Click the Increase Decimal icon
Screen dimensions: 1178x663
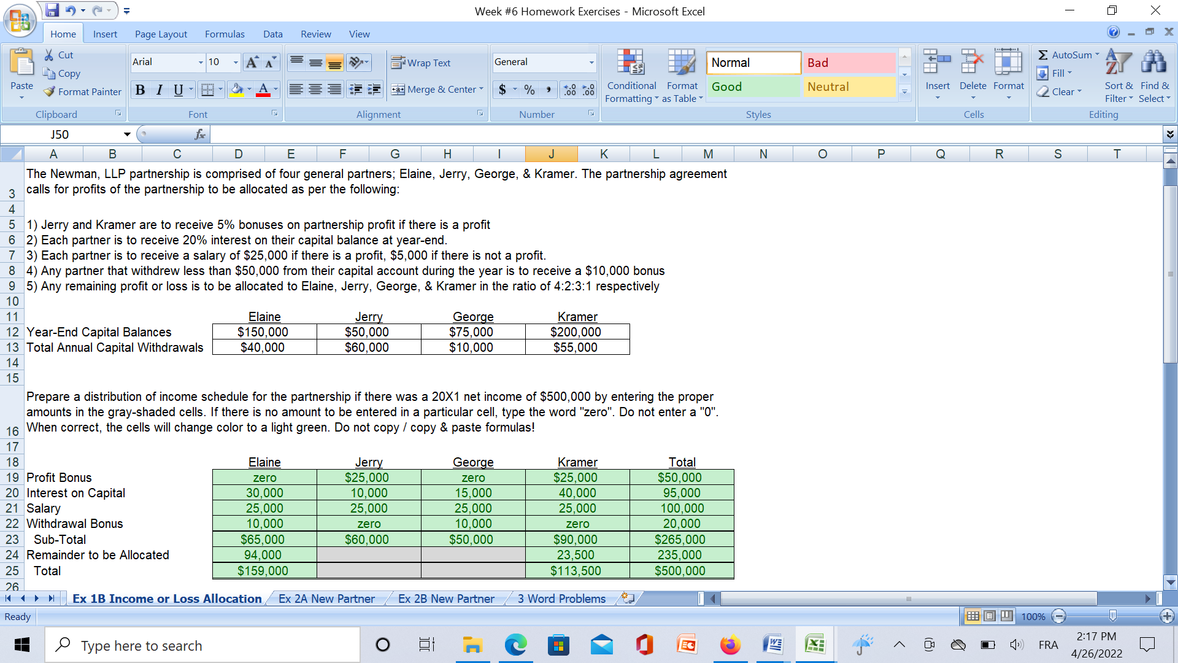coord(569,90)
